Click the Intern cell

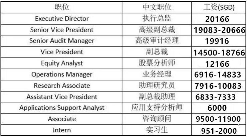(62, 130)
